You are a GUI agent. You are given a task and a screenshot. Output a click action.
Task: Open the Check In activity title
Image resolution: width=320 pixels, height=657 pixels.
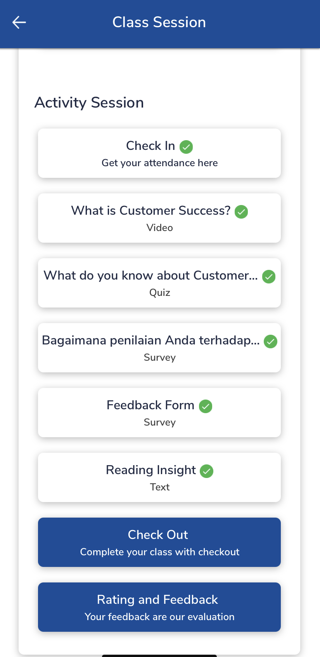click(150, 146)
